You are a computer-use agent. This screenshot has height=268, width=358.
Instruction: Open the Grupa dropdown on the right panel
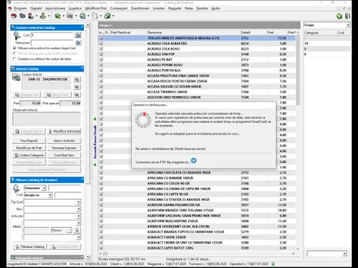348,25
